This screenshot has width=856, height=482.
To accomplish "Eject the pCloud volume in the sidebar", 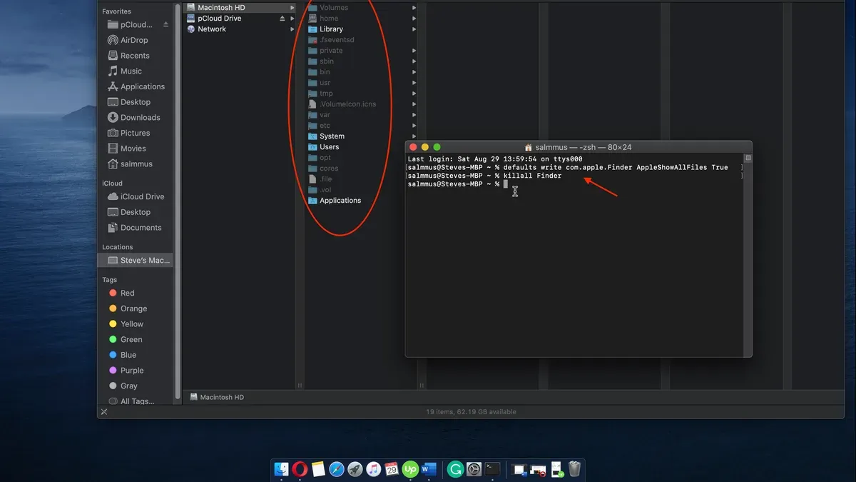I will (166, 24).
